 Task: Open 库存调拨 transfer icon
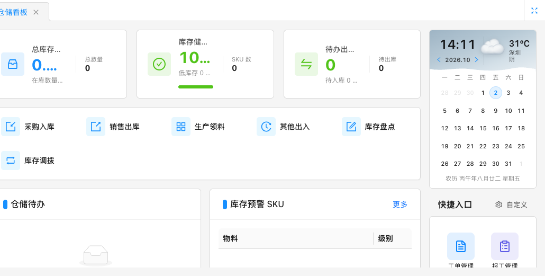(x=11, y=161)
